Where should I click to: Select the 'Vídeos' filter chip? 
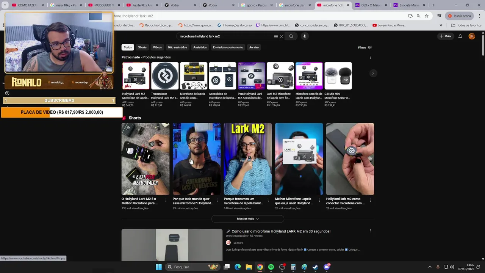[x=157, y=47]
